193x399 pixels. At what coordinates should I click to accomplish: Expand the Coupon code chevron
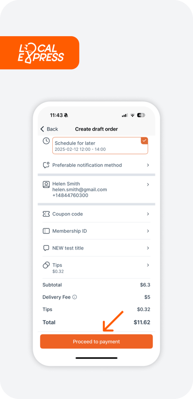148,214
